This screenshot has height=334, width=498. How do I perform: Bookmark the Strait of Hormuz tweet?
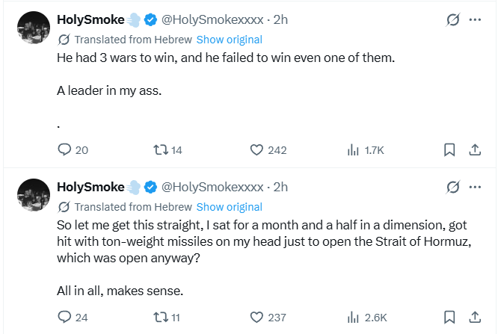tap(449, 317)
